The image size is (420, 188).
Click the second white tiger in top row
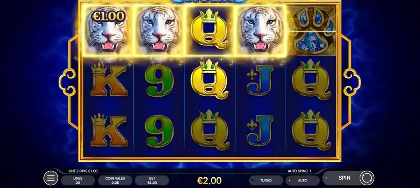click(x=158, y=30)
